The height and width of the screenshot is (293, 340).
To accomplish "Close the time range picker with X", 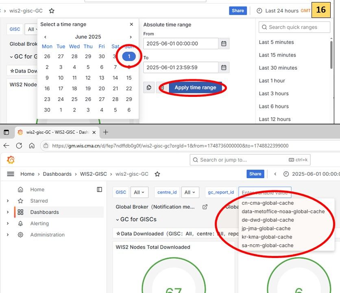I will pyautogui.click(x=131, y=25).
